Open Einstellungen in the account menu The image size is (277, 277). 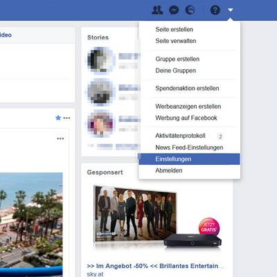(x=189, y=159)
